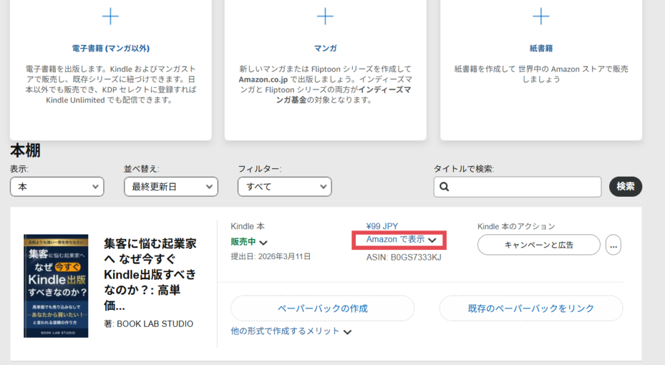Open the マンガ creation link
Image resolution: width=665 pixels, height=365 pixels.
[325, 48]
